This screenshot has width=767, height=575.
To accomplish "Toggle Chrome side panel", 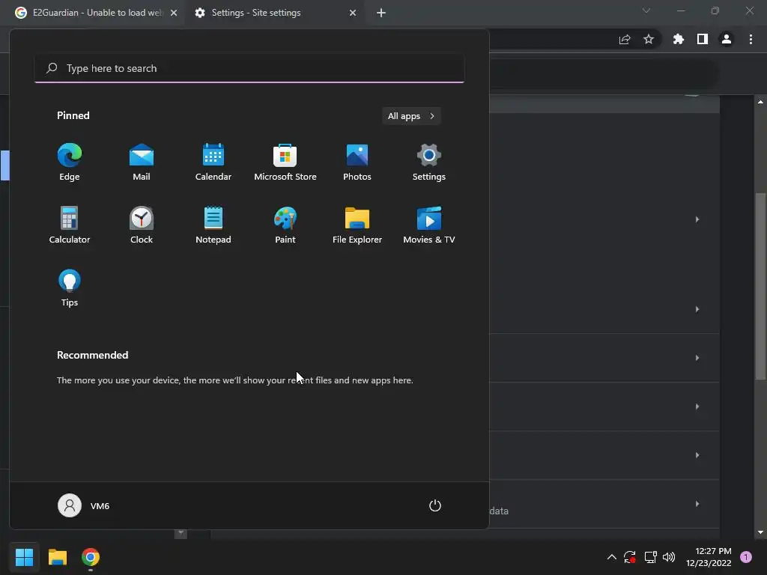I will [x=703, y=39].
